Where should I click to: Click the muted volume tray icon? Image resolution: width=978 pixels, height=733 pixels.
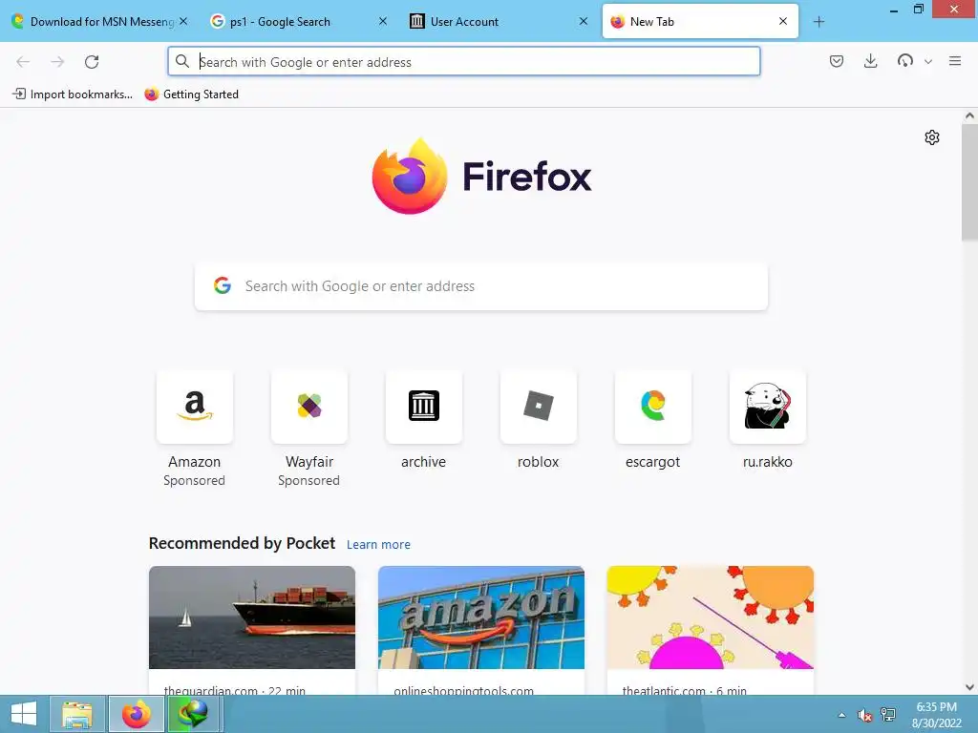point(864,715)
